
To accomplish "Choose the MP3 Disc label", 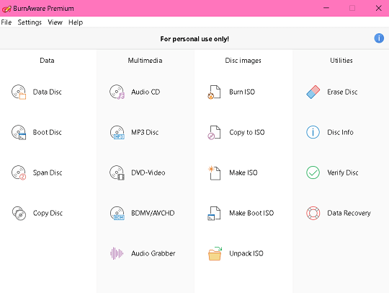I will tap(145, 132).
